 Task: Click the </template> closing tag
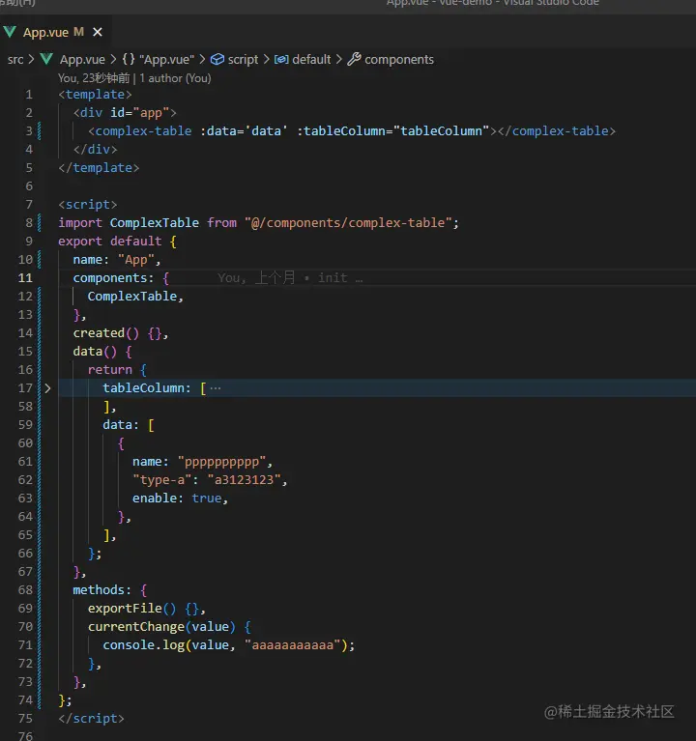[99, 168]
